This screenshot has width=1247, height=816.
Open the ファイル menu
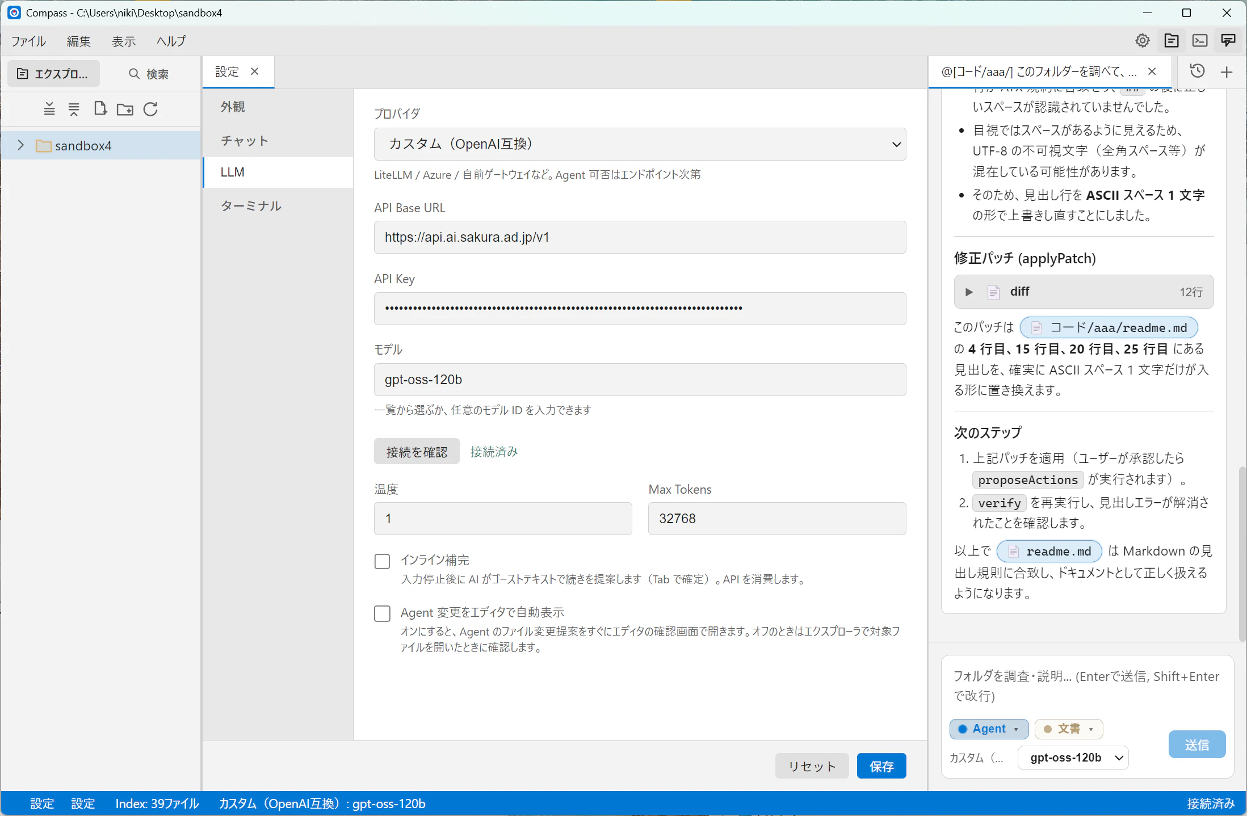(28, 41)
